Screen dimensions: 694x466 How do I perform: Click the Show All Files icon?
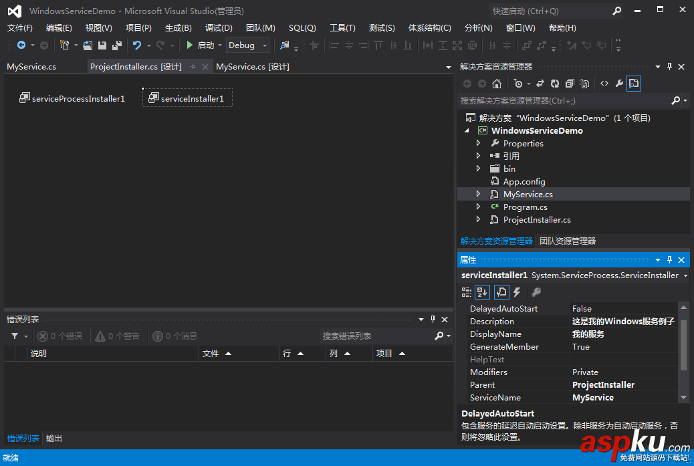pos(584,83)
